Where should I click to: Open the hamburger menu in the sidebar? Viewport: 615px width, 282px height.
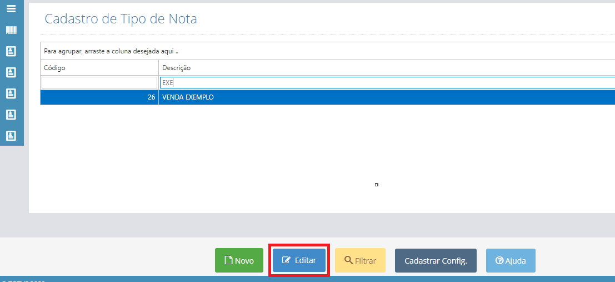point(11,9)
